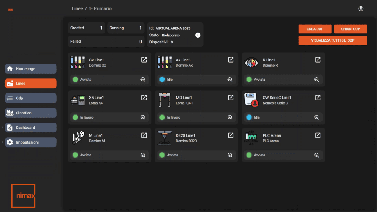Viewport: 377px width, 212px height.
Task: Open the hamburger menu icon
Action: tap(10, 9)
